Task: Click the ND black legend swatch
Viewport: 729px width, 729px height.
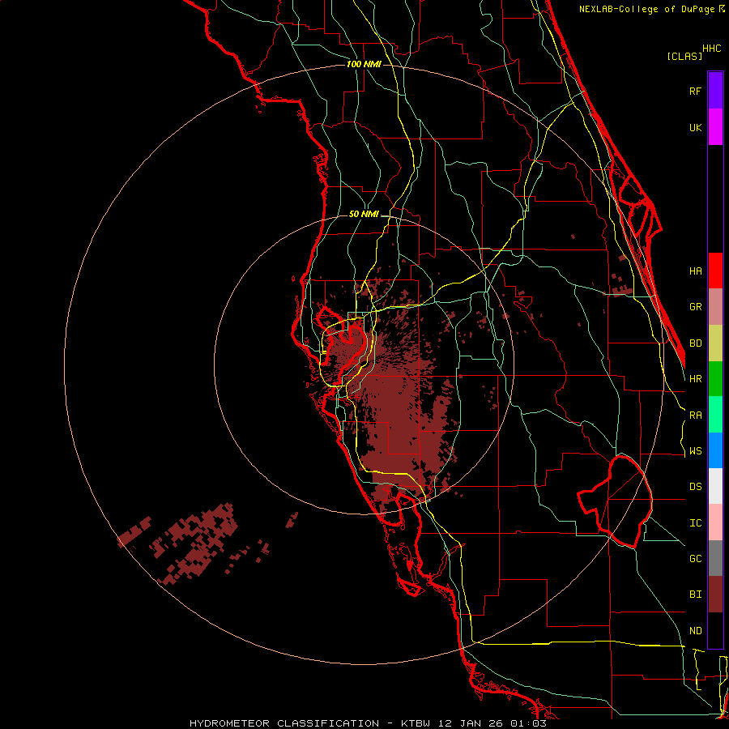Action: 715,630
